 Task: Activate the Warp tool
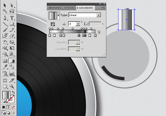click(x=5, y=48)
